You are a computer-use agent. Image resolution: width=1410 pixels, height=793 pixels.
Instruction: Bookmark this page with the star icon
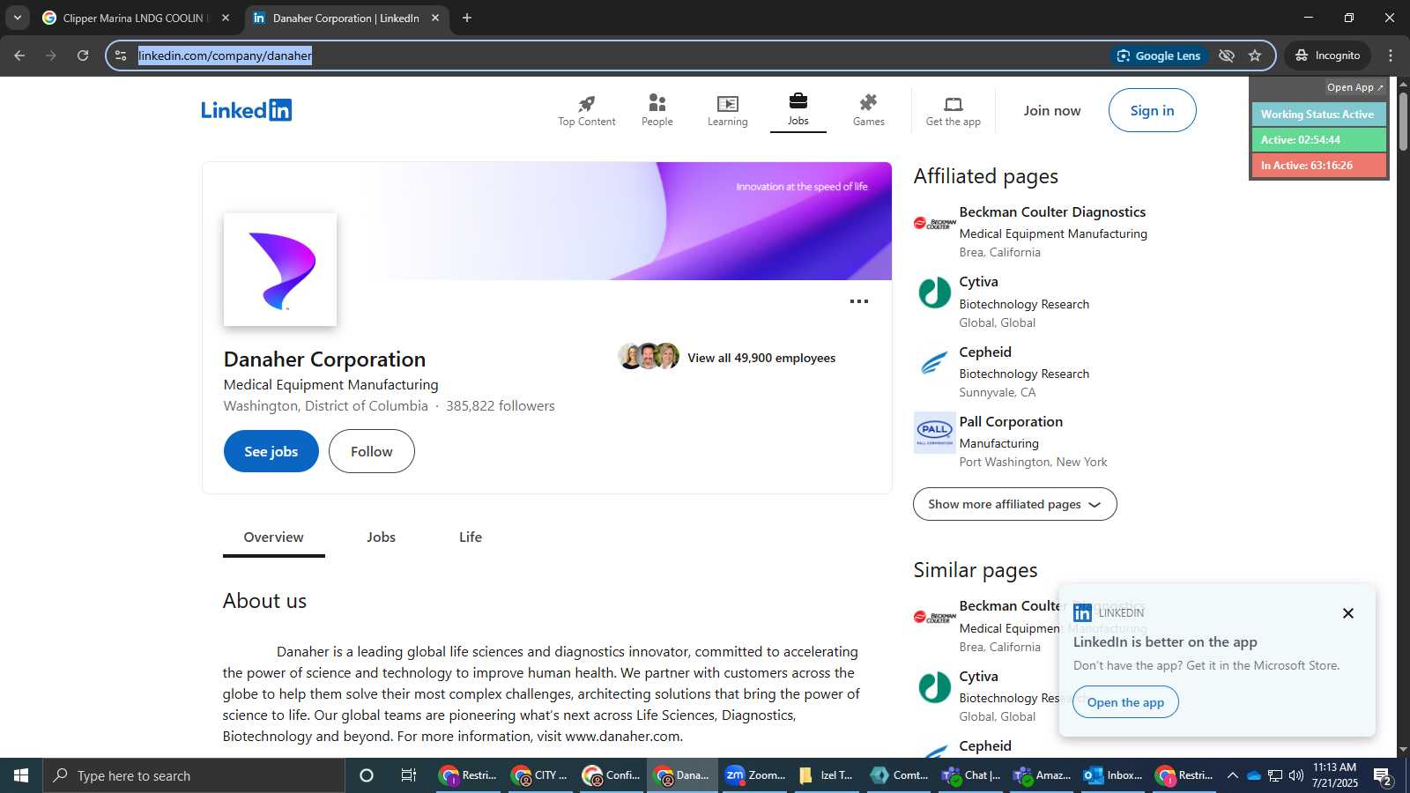(1255, 56)
